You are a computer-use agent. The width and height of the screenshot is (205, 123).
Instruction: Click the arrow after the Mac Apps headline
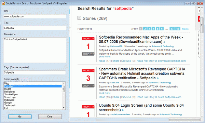[164, 42]
